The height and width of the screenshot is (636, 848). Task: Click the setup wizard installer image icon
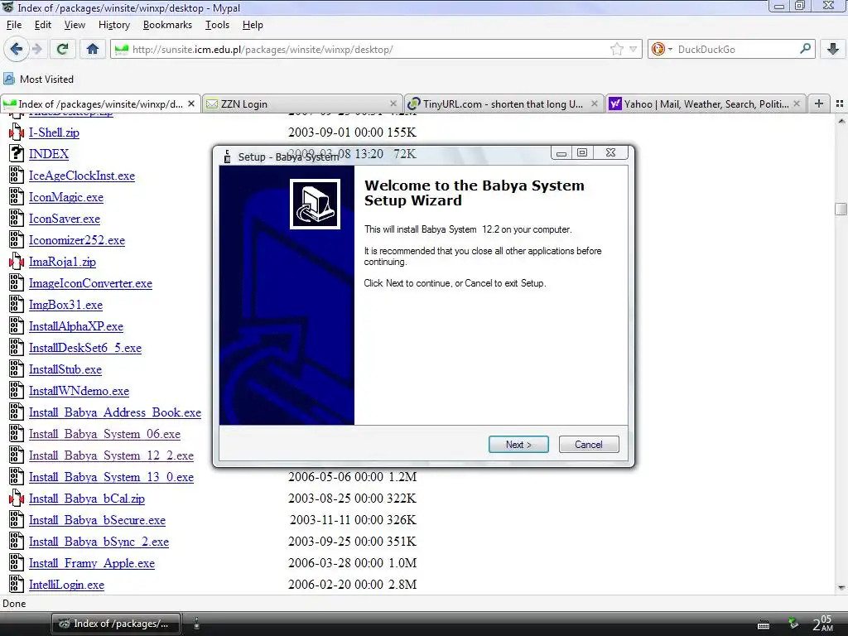[x=315, y=204]
